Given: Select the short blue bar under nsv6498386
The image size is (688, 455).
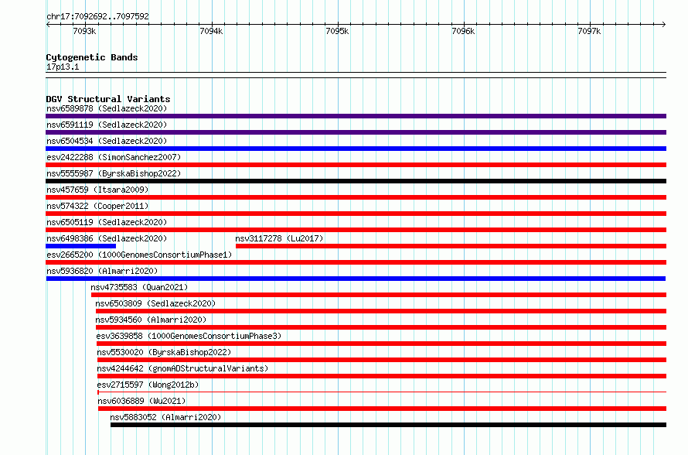Looking at the screenshot, I should [80, 246].
